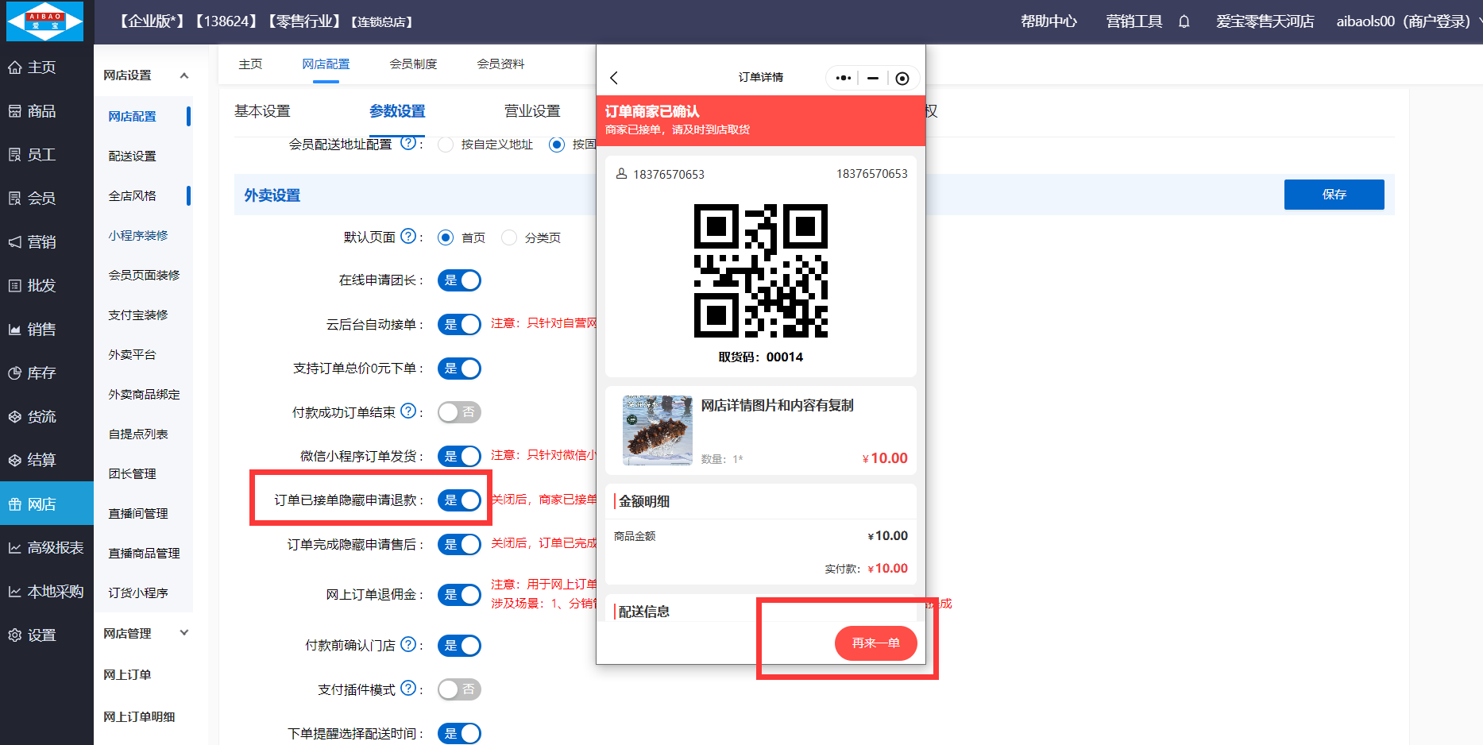
Task: Enable 支付插件模式 switch
Action: [459, 689]
